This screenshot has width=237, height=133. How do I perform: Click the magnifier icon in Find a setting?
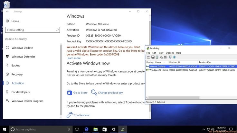pos(57,30)
